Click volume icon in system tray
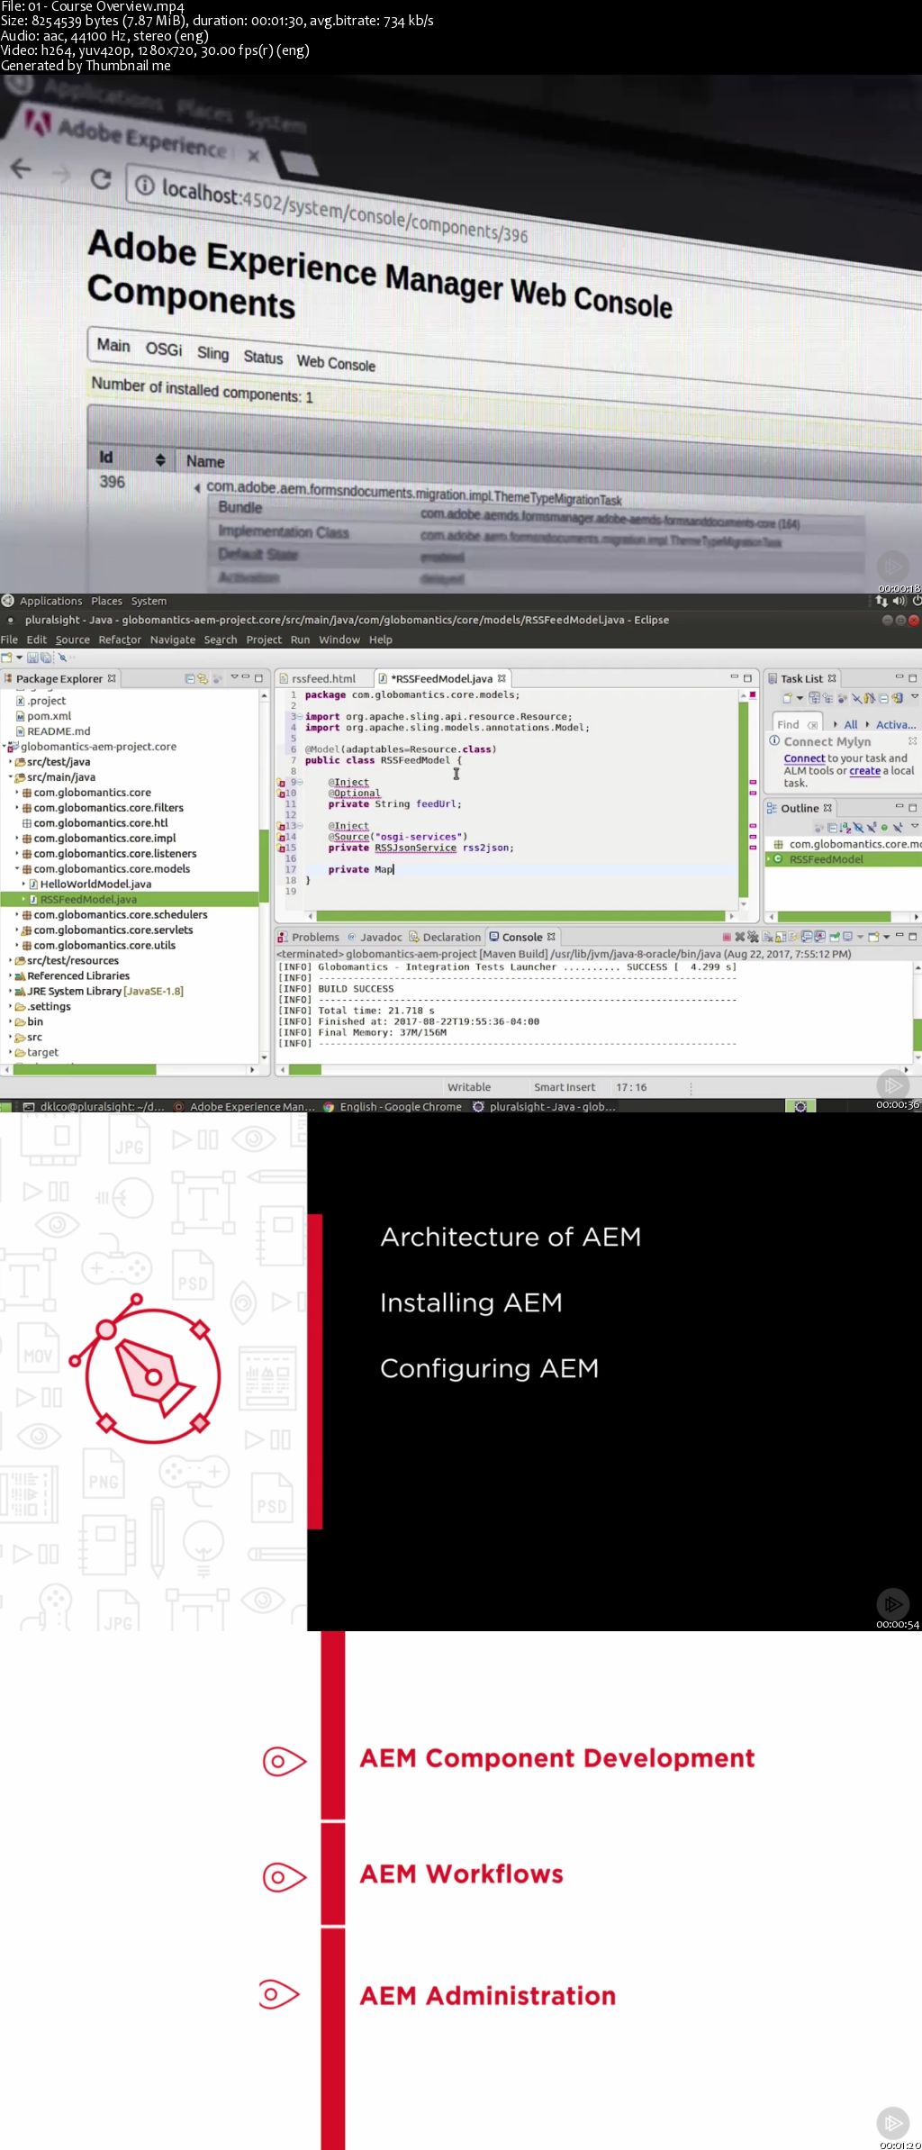Screen dimensions: 922x2150 899,601
